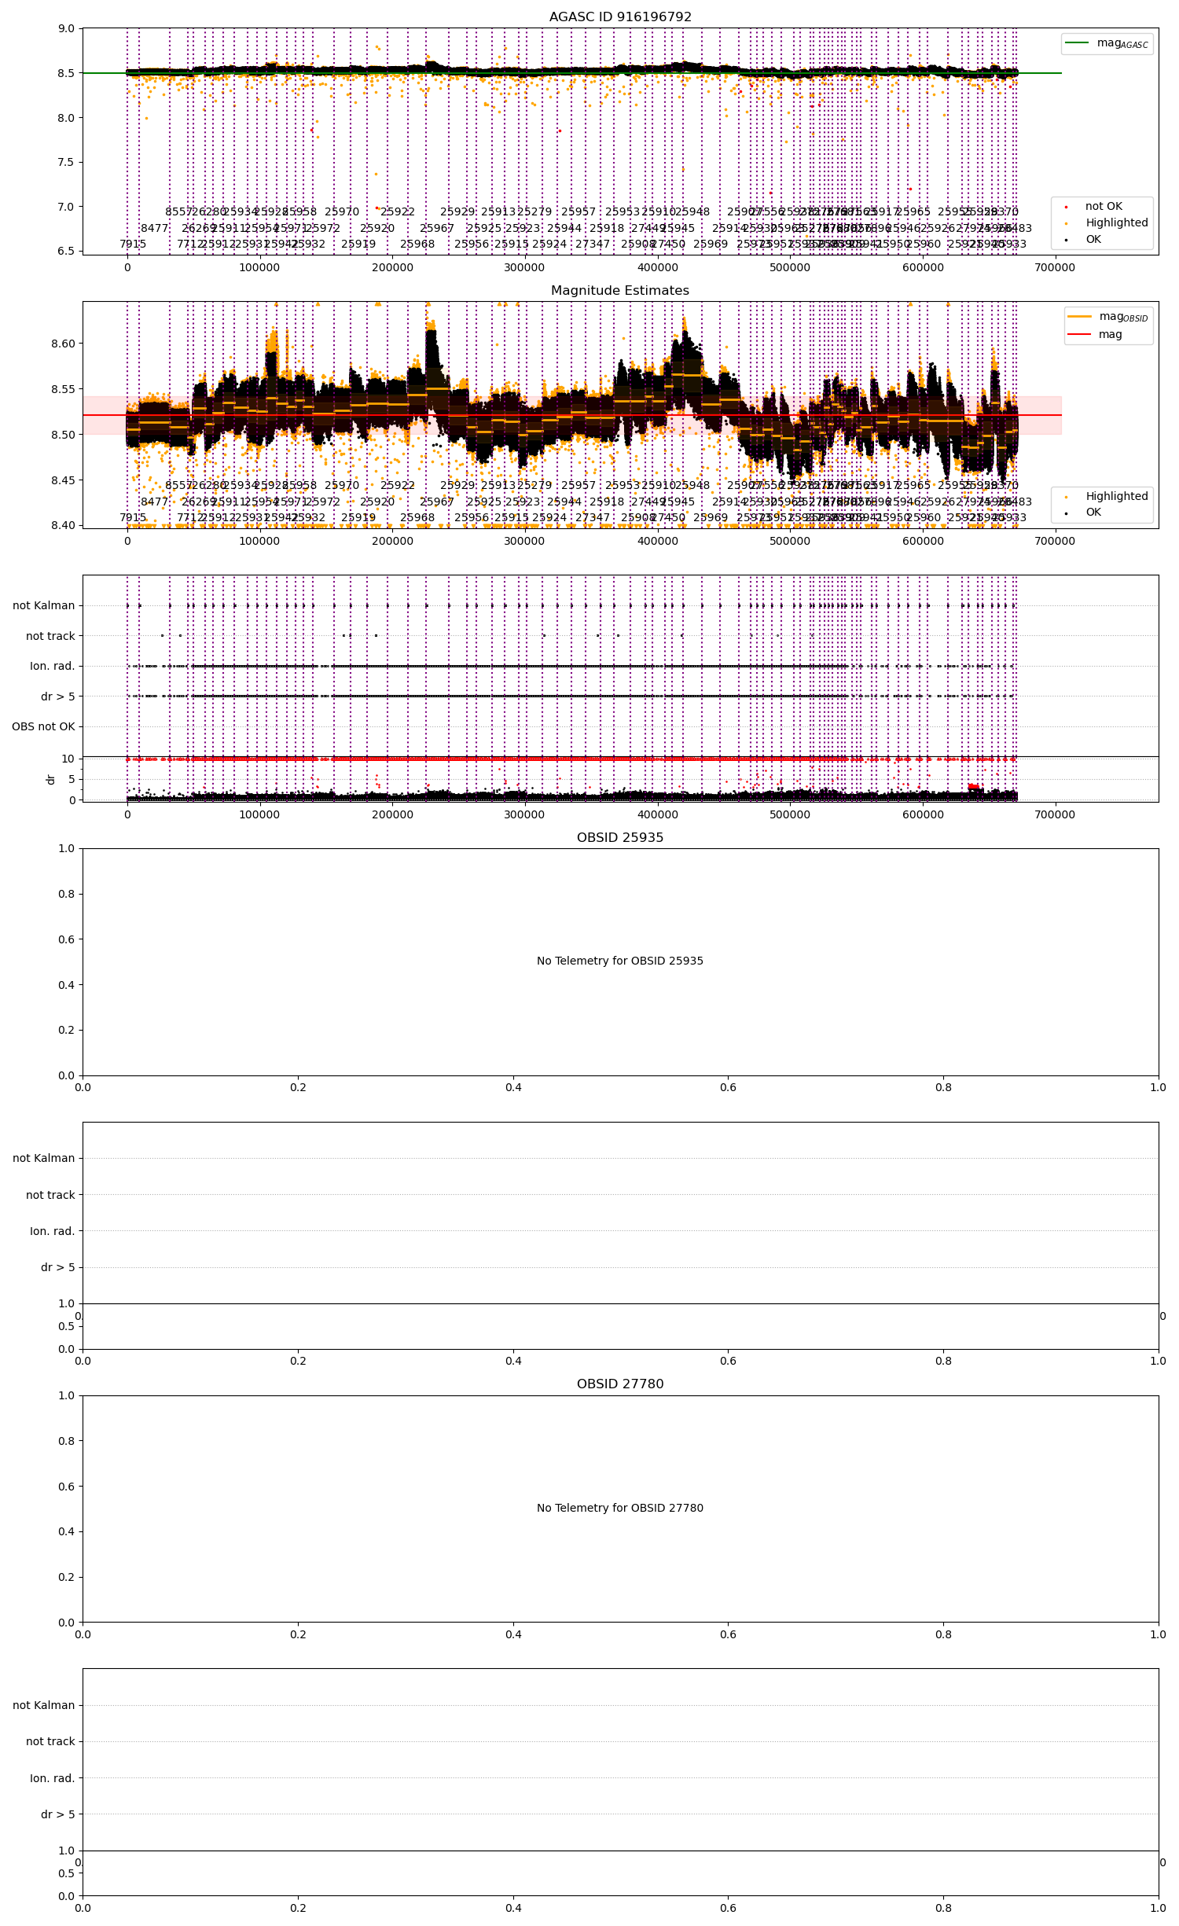Click the 8.45 y-axis tick label
Image resolution: width=1179 pixels, height=1926 pixels.
(63, 480)
